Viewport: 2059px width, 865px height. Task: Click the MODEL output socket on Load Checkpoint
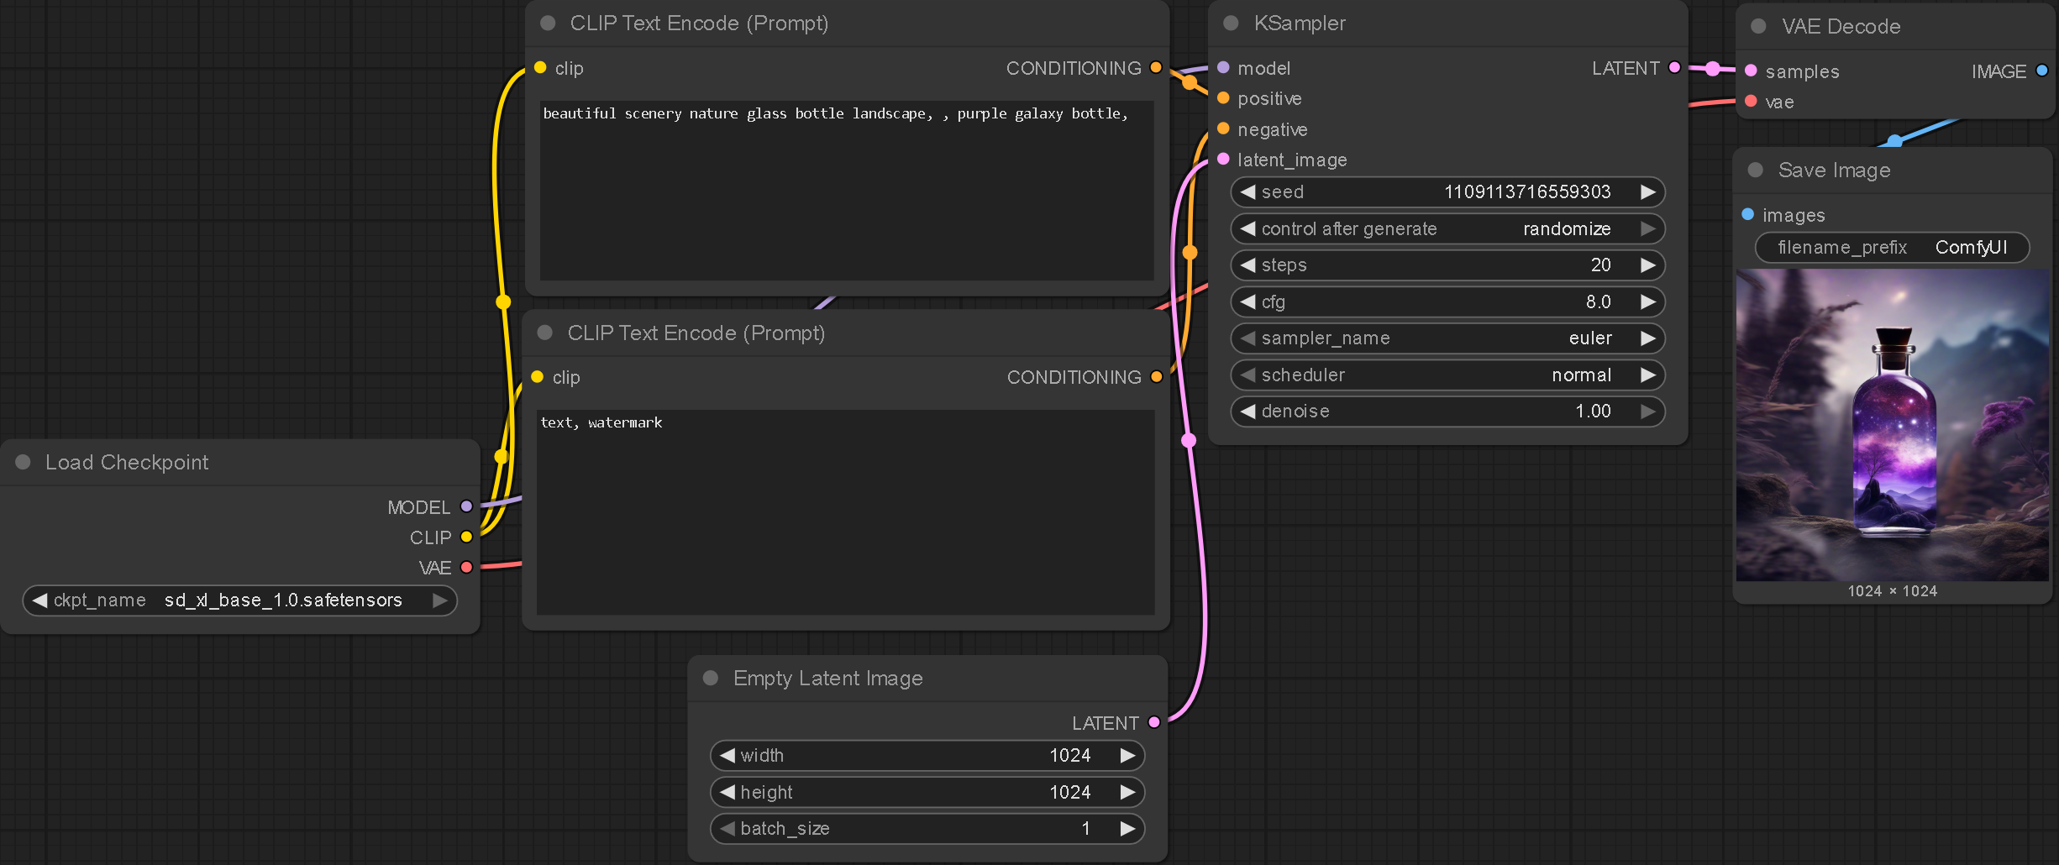(466, 506)
